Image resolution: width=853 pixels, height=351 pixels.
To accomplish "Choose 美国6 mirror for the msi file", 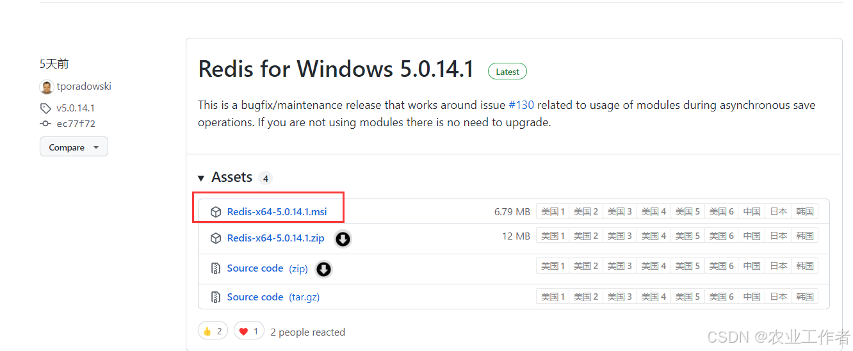I will click(x=722, y=211).
